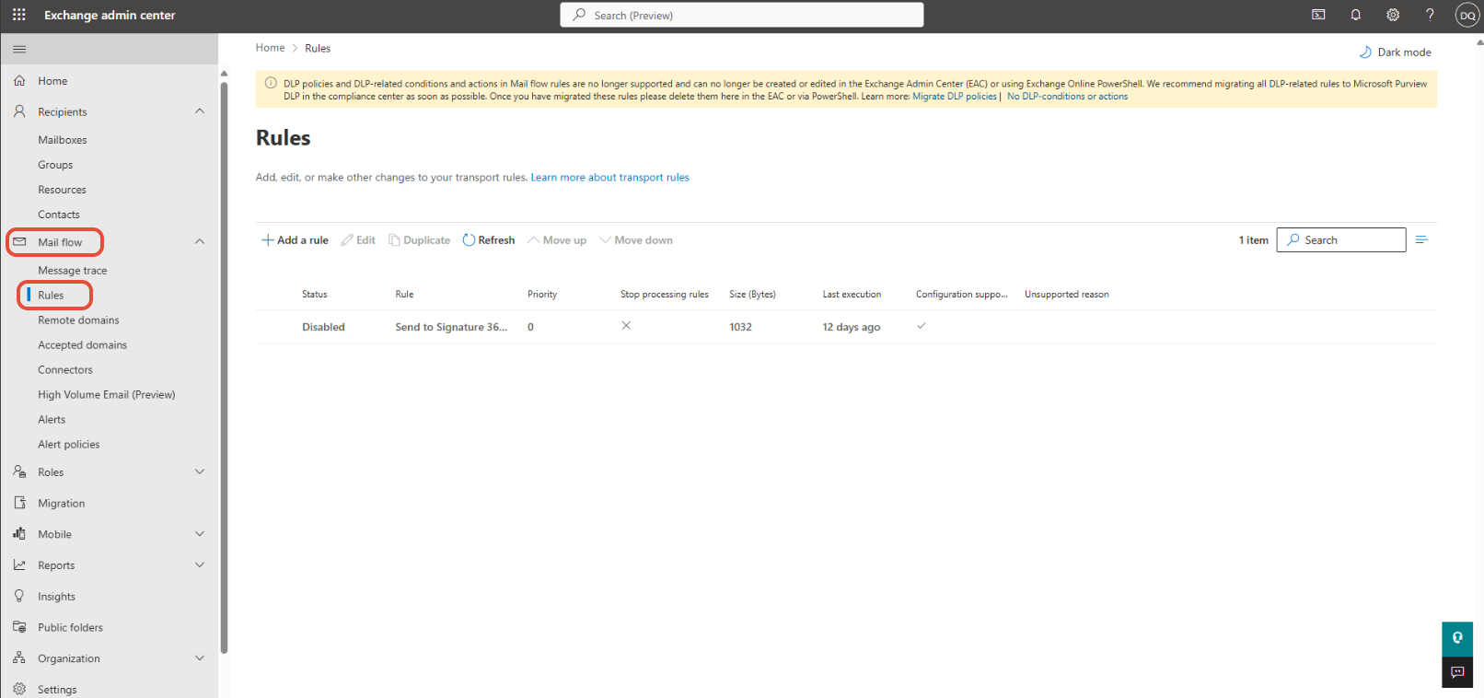This screenshot has width=1484, height=698.
Task: Open No DLP-conditions or actions link
Action: click(x=1067, y=97)
